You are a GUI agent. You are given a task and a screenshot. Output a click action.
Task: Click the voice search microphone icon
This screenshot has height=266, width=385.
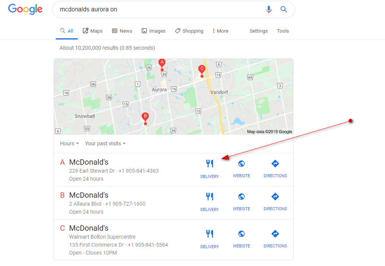[269, 9]
